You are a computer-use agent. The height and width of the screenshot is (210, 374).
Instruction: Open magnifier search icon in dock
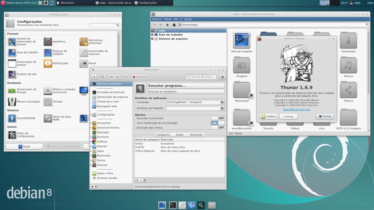click(201, 205)
